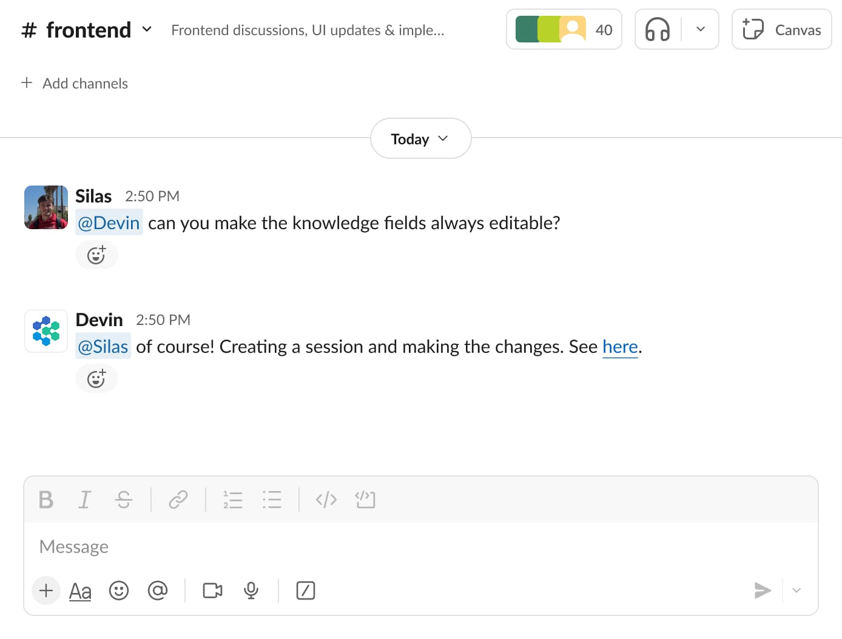Apply bold formatting in the composer
Image resolution: width=842 pixels, height=639 pixels.
[x=45, y=500]
